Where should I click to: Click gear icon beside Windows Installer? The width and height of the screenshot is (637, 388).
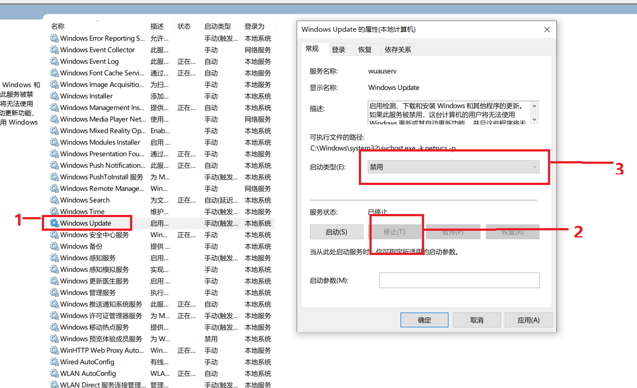[x=54, y=96]
